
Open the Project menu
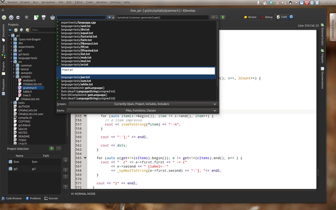click(x=25, y=3)
